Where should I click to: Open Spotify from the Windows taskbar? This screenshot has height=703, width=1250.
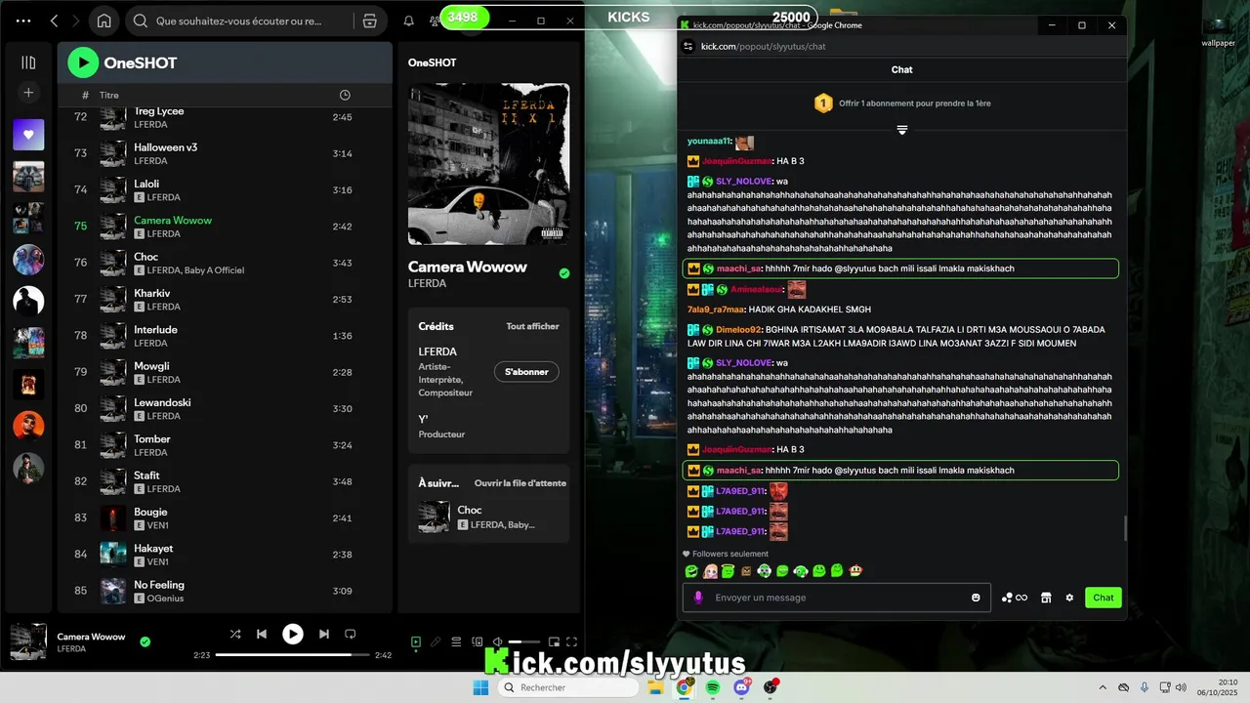[714, 687]
